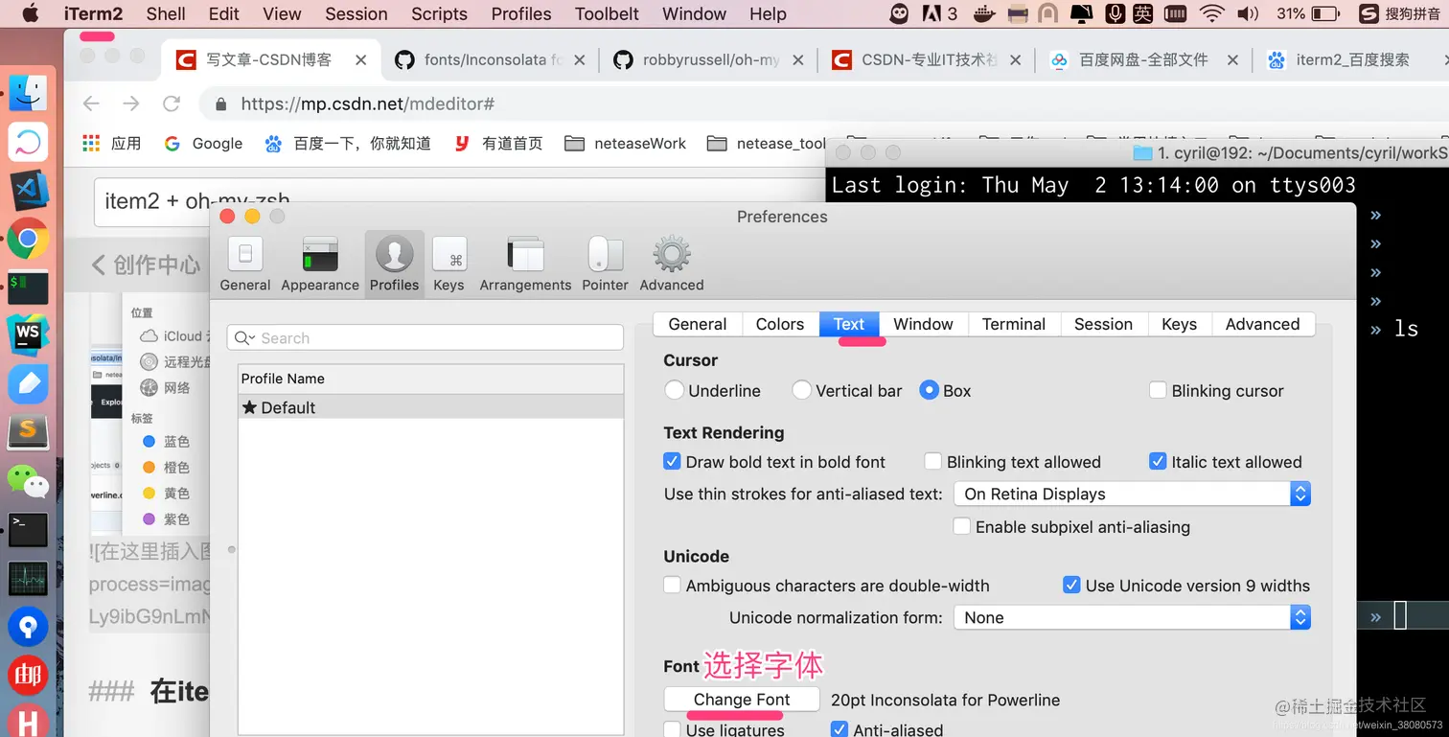
Task: Toggle Use Unicode version 9 widths
Action: pos(1072,585)
